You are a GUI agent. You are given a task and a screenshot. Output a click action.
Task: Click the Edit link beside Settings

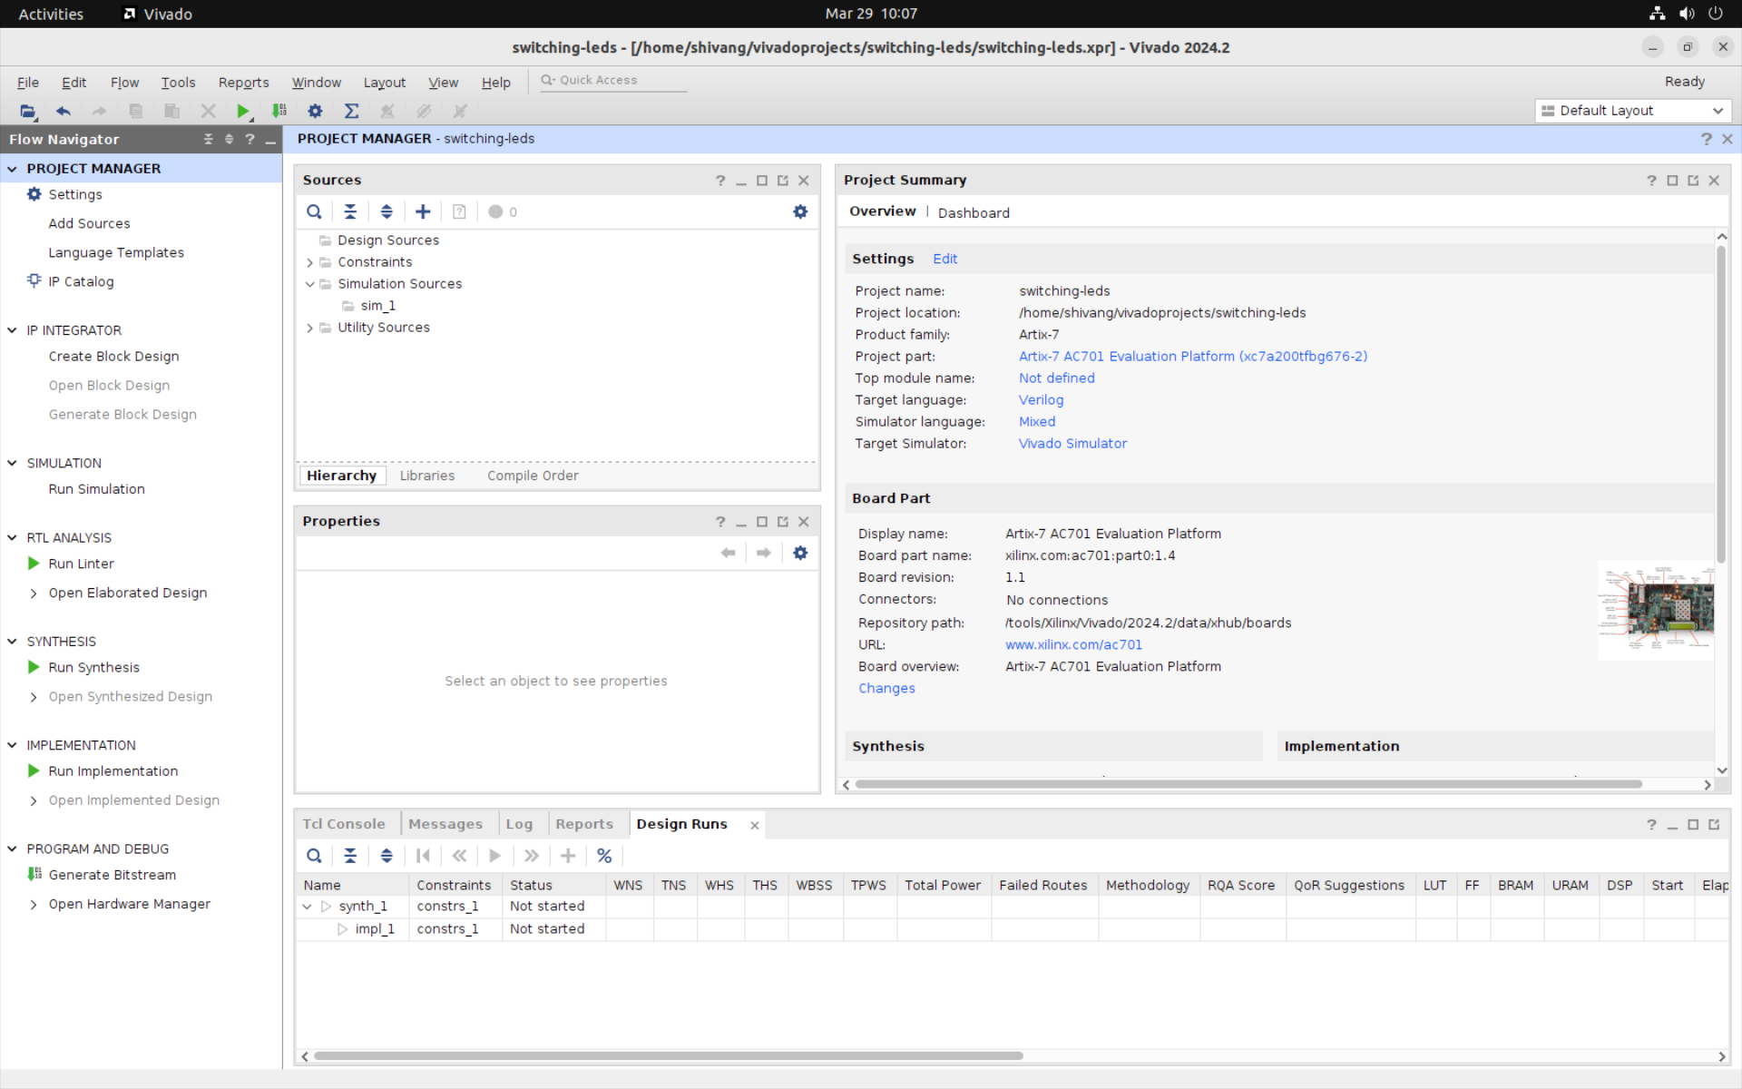tap(944, 259)
